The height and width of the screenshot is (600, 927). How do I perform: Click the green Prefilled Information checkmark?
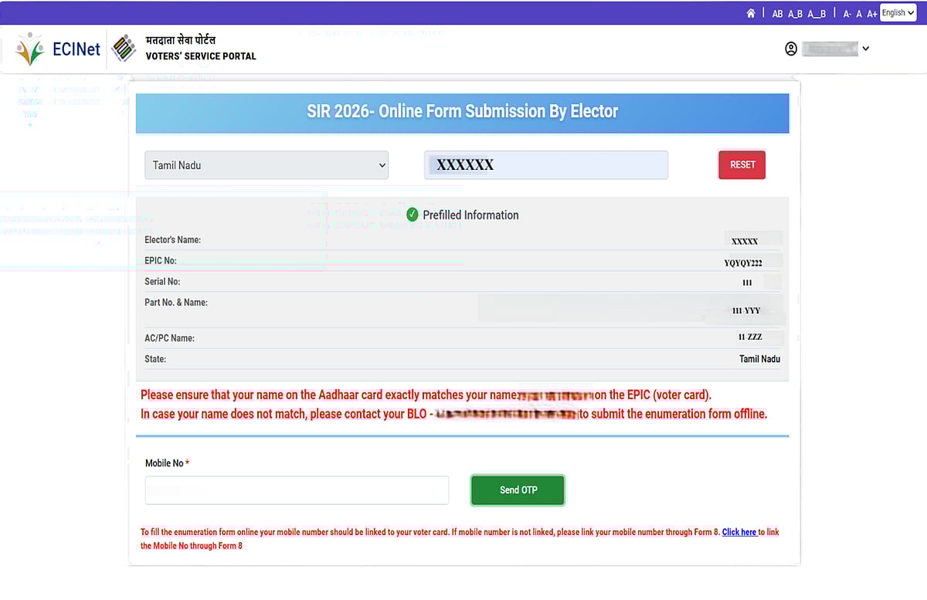coord(413,215)
